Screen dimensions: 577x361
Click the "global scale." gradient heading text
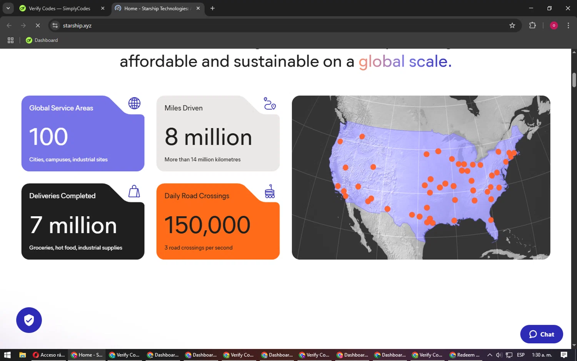coord(405,61)
